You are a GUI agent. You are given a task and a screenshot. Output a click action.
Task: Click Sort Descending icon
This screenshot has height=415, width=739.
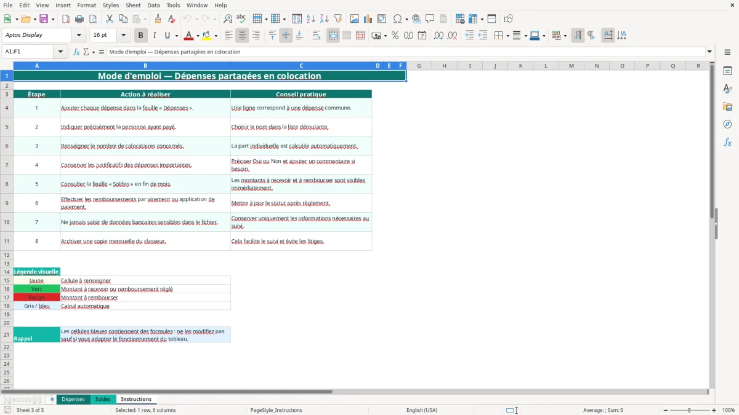click(325, 19)
